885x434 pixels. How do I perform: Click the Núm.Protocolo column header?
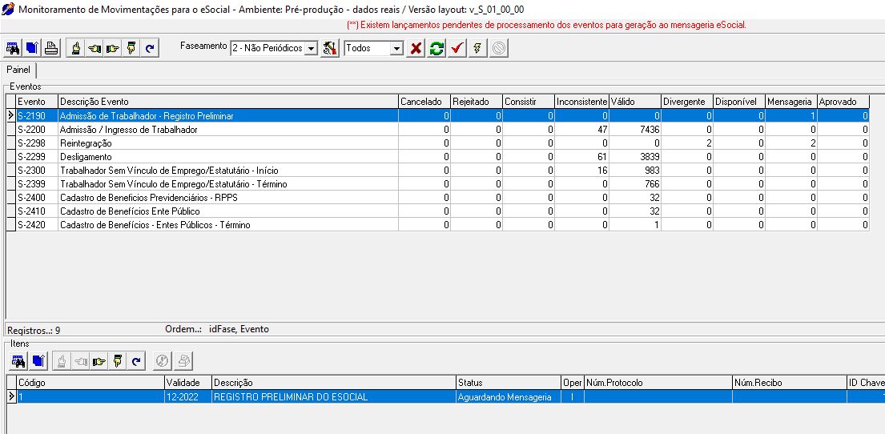coord(658,383)
